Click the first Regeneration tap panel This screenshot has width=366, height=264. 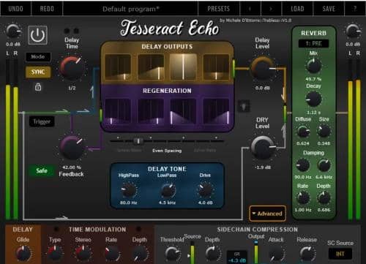(118, 111)
